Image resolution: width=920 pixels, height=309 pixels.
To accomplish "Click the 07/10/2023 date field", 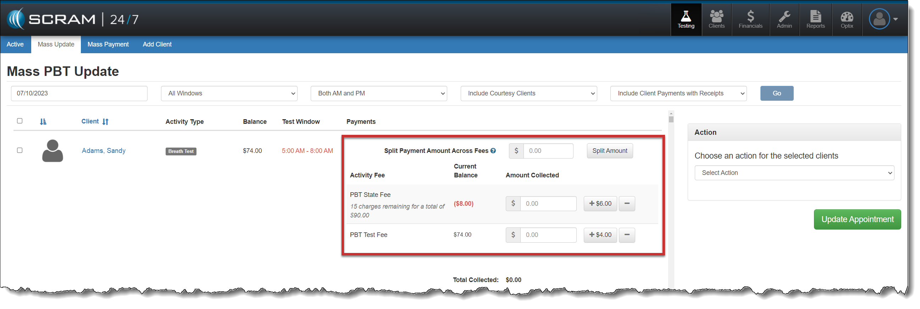I will 79,94.
